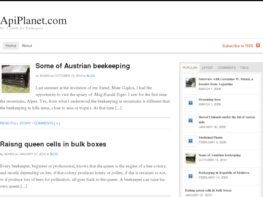Image resolution: width=263 pixels, height=197 pixels.
Task: Click placeholder thumbnail beside Swarming bees
Action: click(191, 103)
